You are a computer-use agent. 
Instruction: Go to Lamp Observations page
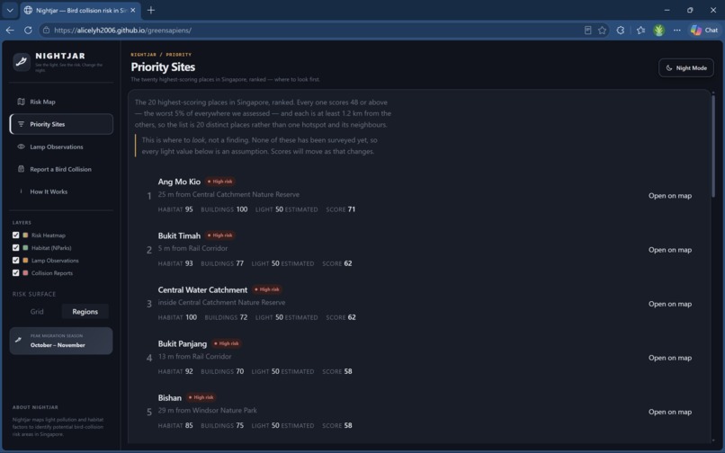[x=61, y=147]
